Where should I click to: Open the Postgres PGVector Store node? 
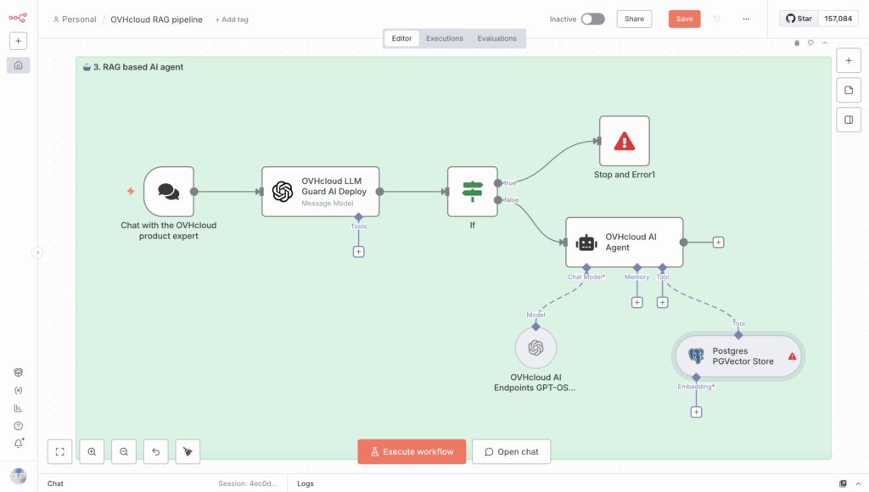point(737,356)
